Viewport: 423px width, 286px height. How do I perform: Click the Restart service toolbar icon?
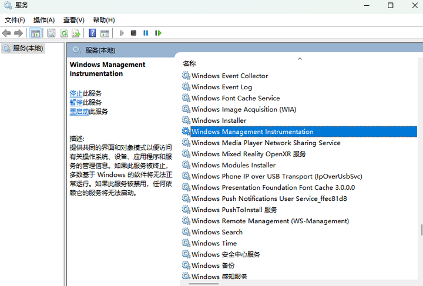[x=158, y=33]
